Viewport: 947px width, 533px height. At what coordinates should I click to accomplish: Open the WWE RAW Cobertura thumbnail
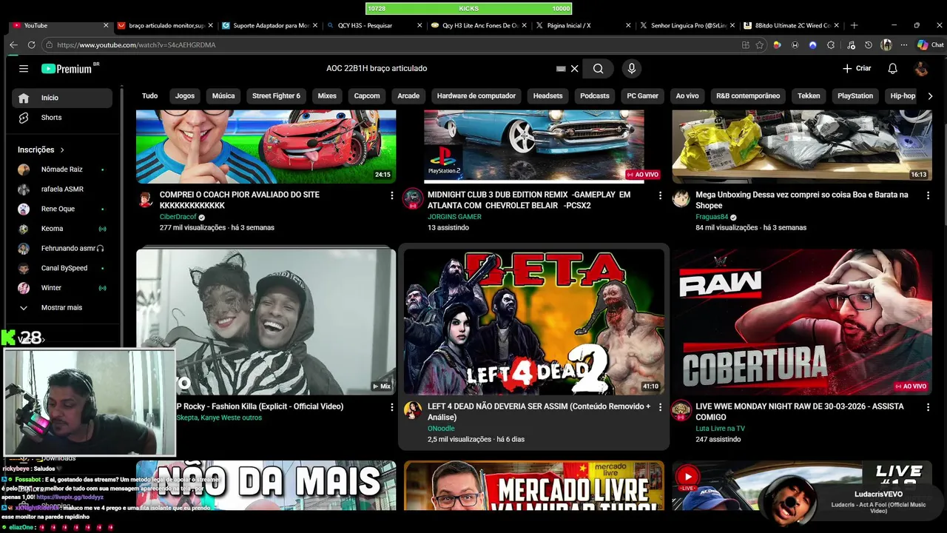click(802, 322)
